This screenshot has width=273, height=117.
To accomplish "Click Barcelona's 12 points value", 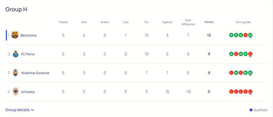I will point(209,35).
